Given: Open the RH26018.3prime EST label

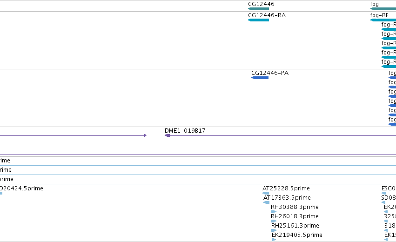Looking at the screenshot, I should pos(295,216).
